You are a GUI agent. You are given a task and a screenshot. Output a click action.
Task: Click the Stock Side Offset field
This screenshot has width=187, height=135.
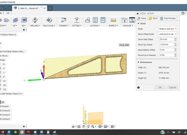coord(167,39)
